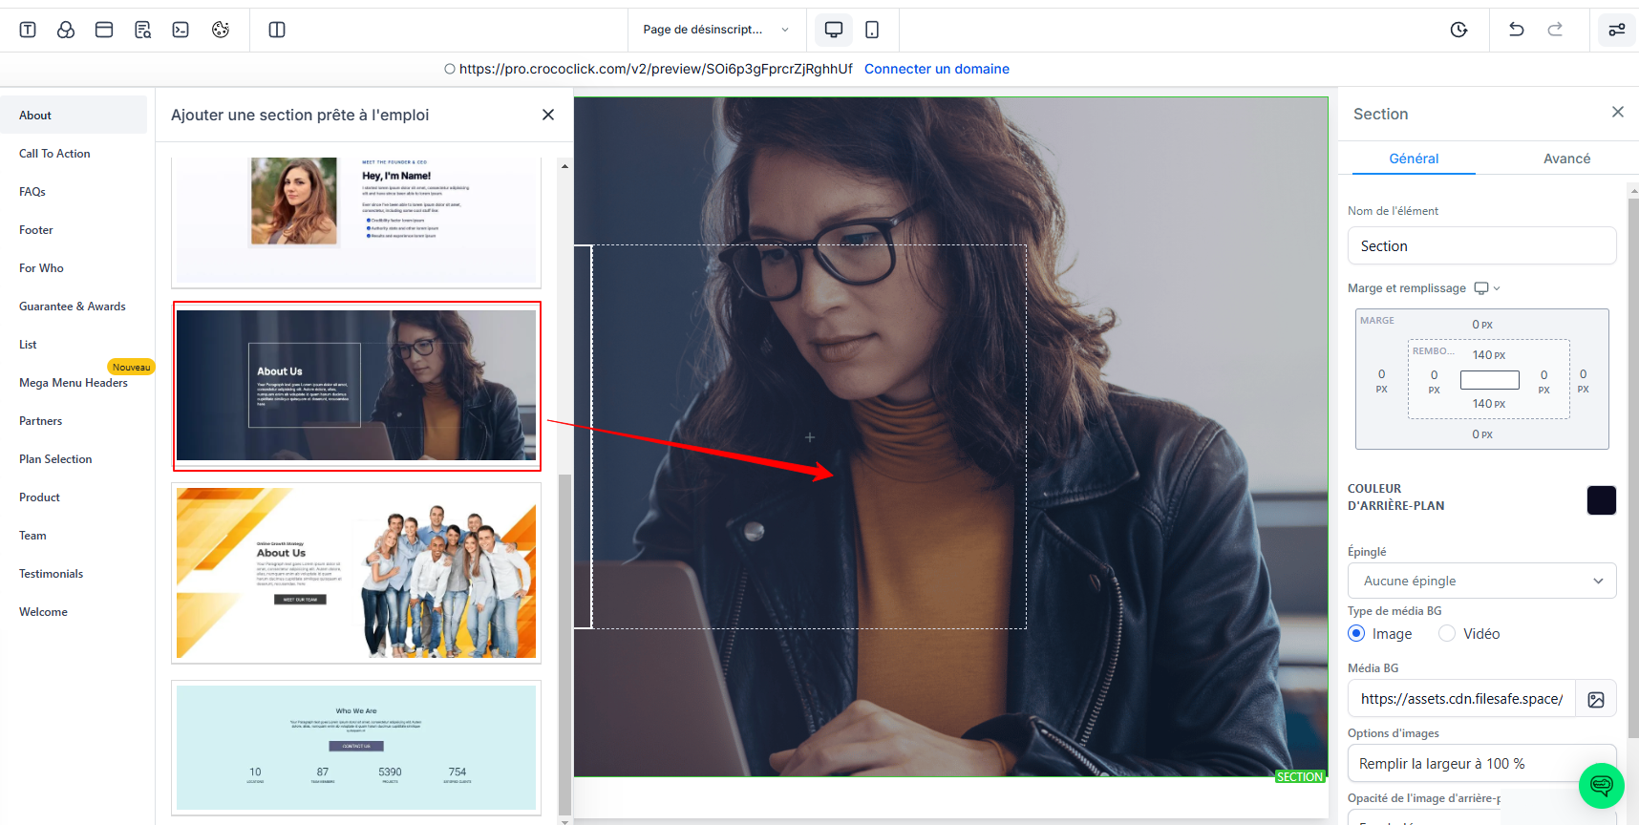Screen dimensions: 1639x825
Task: Select the Guarantee & Awards category
Action: [x=74, y=306]
